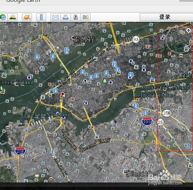Click the green tree park icon in Manhattan
Screen dimensions: 193x190
pos(105,81)
